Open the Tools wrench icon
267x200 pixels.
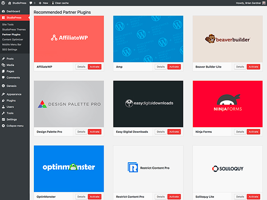pyautogui.click(x=4, y=113)
